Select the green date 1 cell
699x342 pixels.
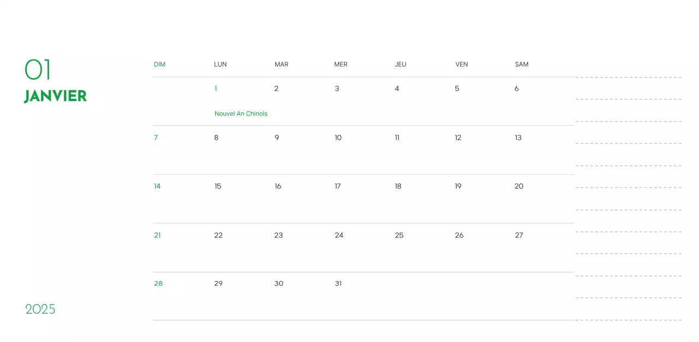pyautogui.click(x=216, y=88)
